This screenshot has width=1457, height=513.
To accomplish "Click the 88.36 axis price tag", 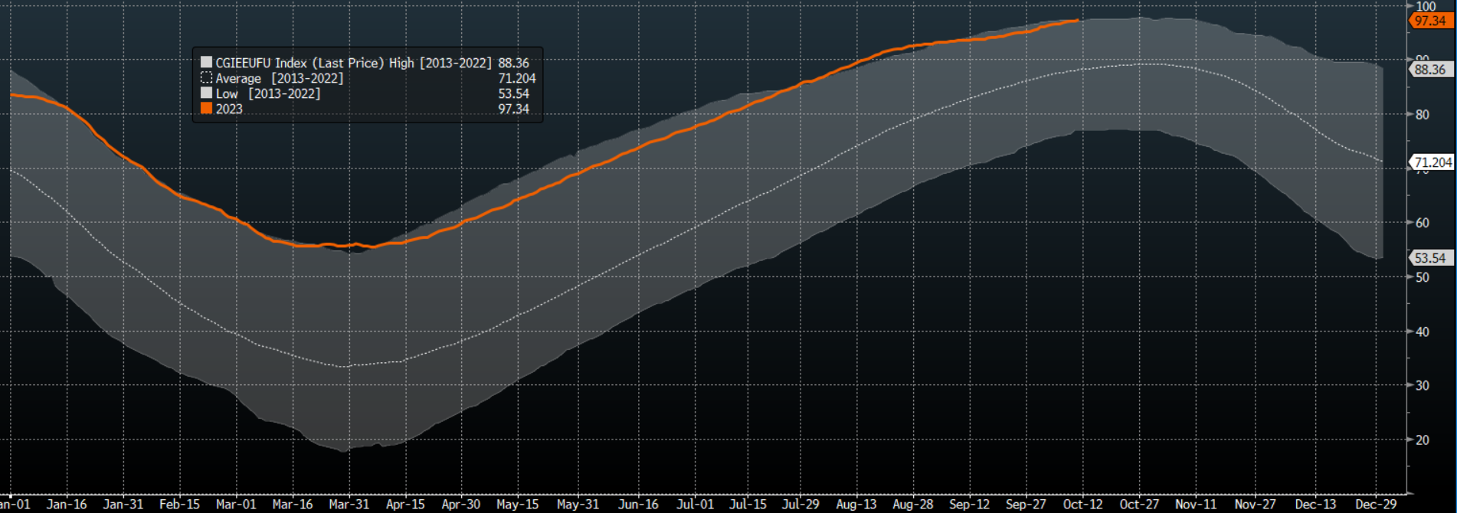I will coord(1429,70).
